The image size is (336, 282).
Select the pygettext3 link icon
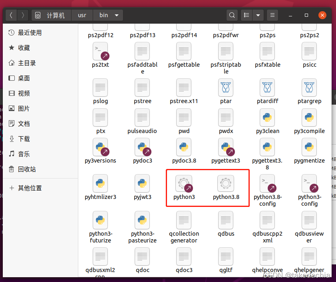226,147
